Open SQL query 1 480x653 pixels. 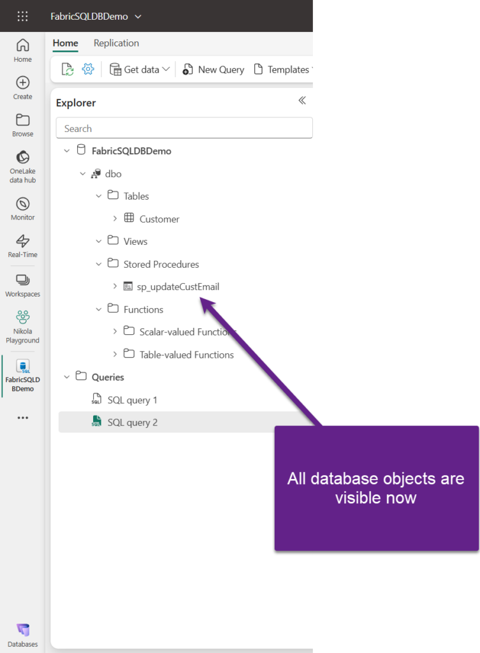coord(133,400)
